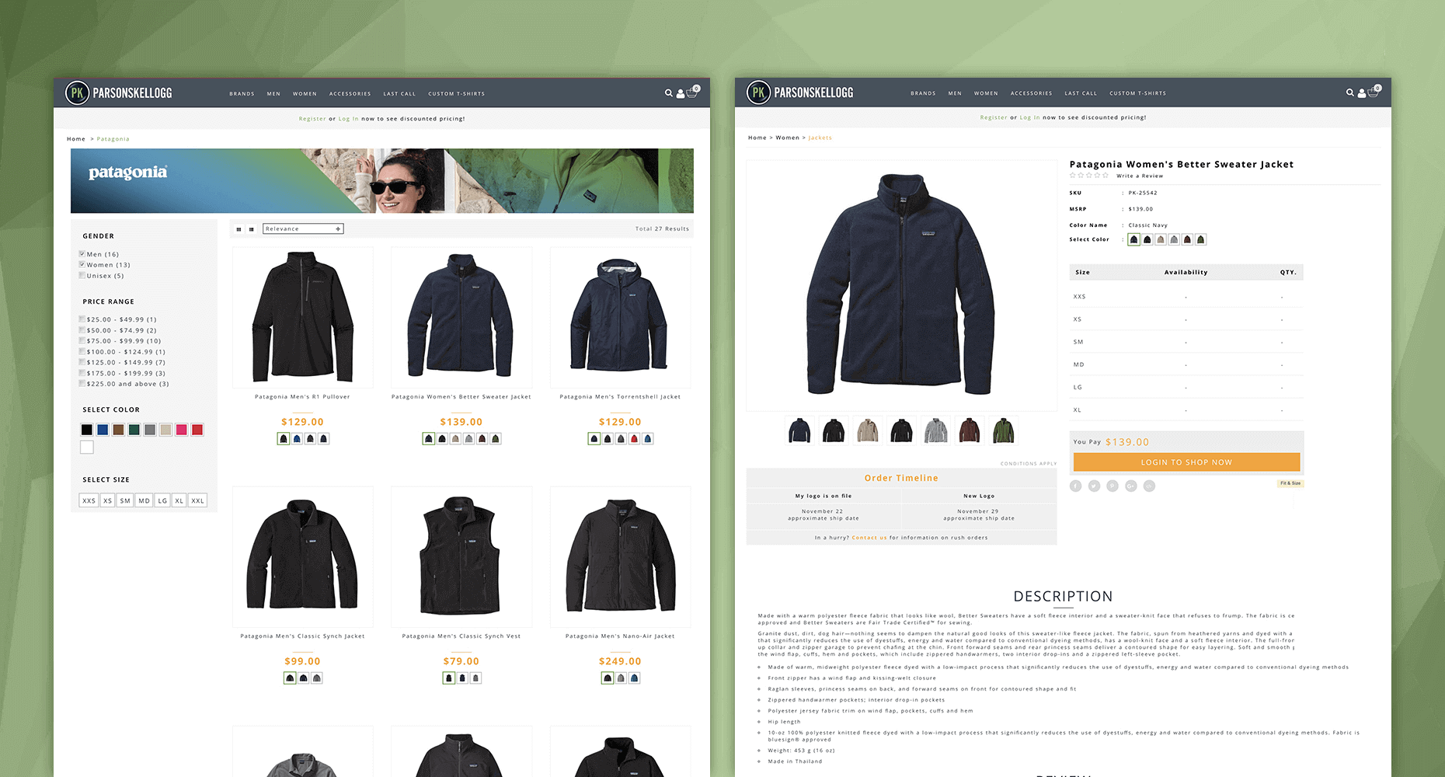The width and height of the screenshot is (1445, 777).
Task: Open Custom T-Shirts menu on the product page
Action: click(1137, 93)
